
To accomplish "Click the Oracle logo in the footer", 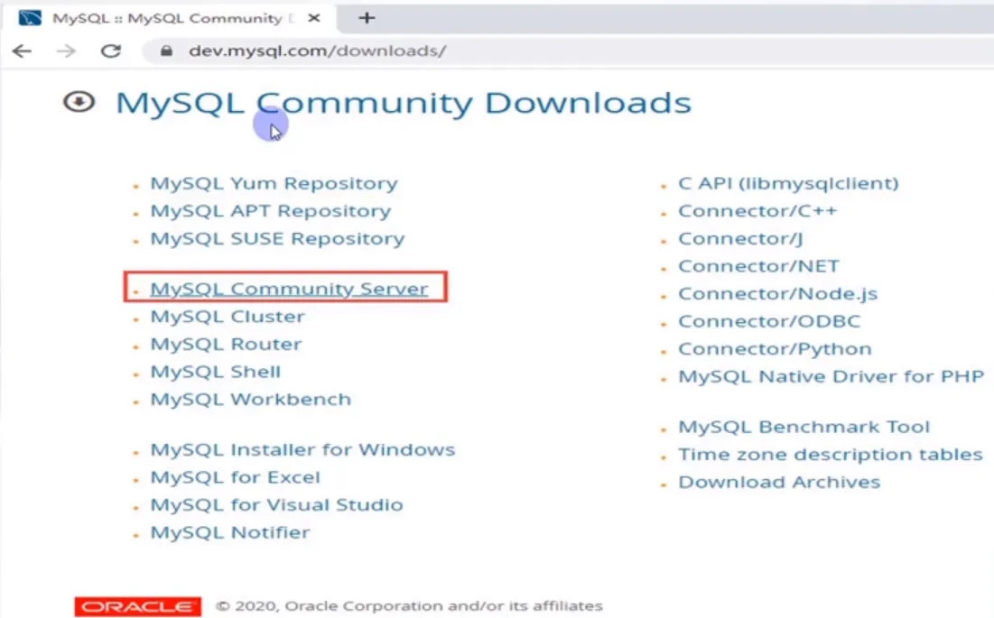I will (137, 606).
